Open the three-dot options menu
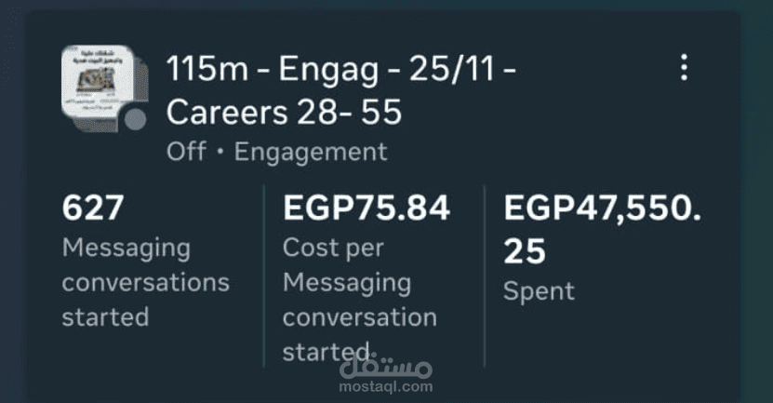 684,68
